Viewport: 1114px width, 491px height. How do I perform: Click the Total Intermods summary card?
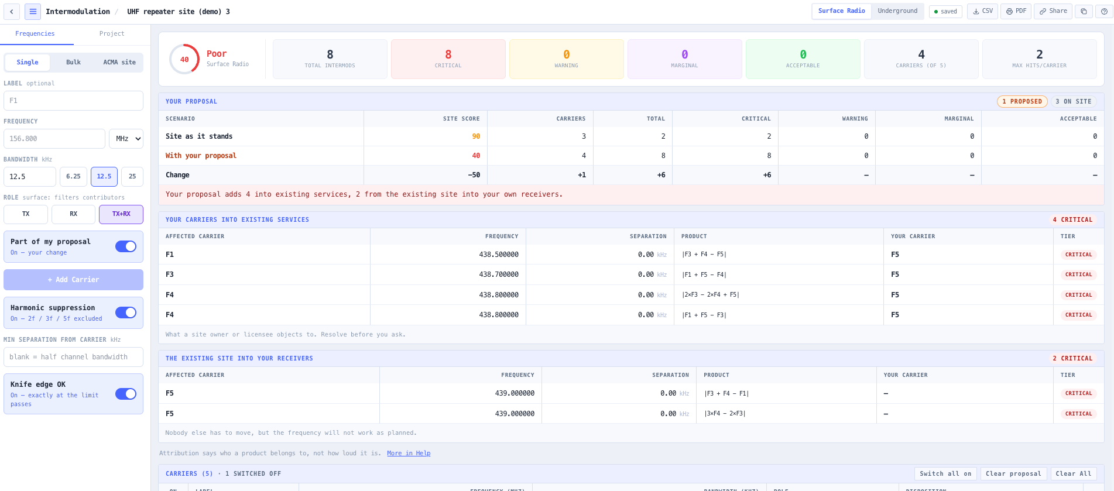pyautogui.click(x=330, y=59)
